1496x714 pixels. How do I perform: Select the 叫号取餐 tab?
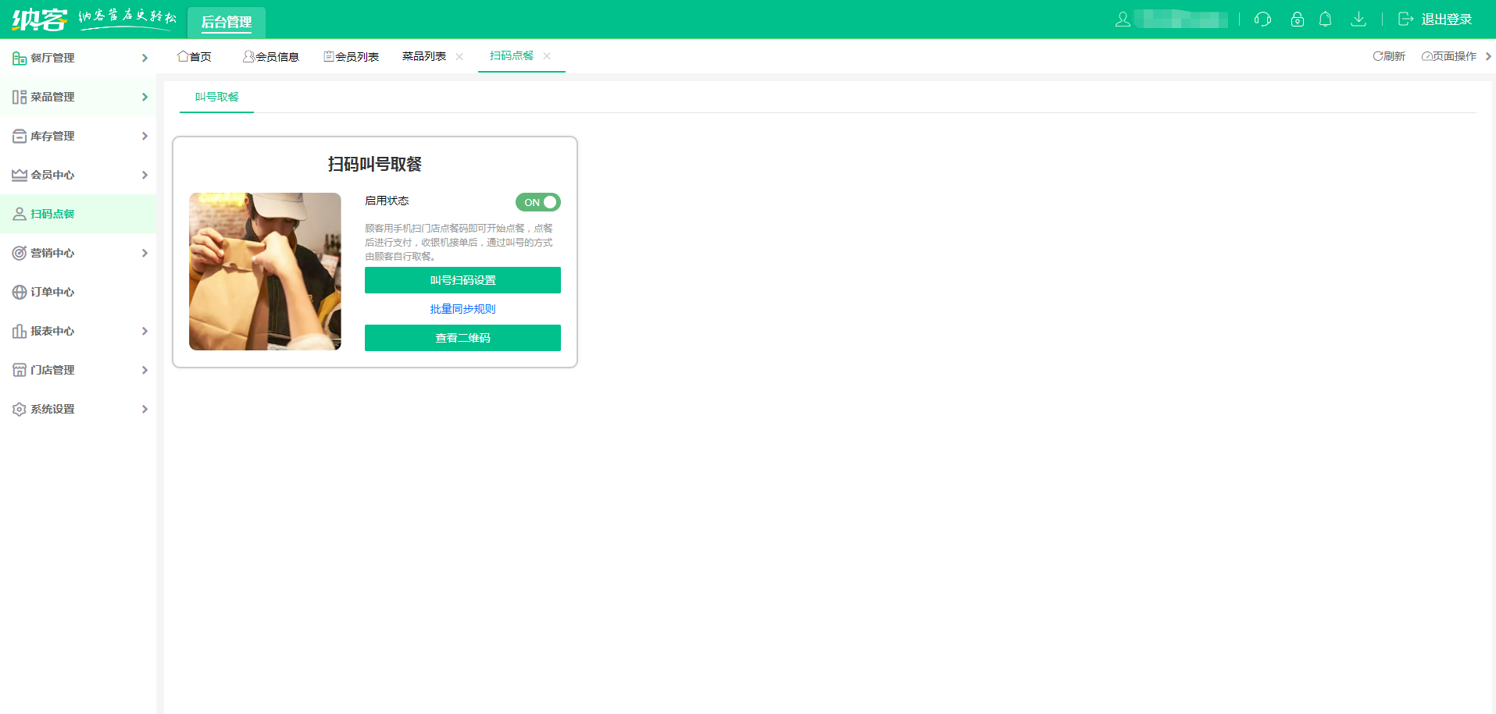coord(217,97)
